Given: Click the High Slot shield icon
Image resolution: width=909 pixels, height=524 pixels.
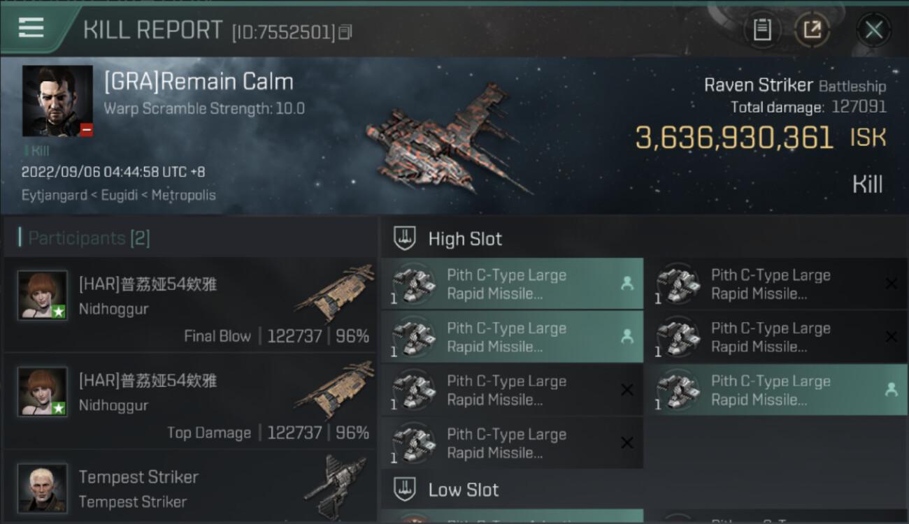Looking at the screenshot, I should click(x=405, y=238).
